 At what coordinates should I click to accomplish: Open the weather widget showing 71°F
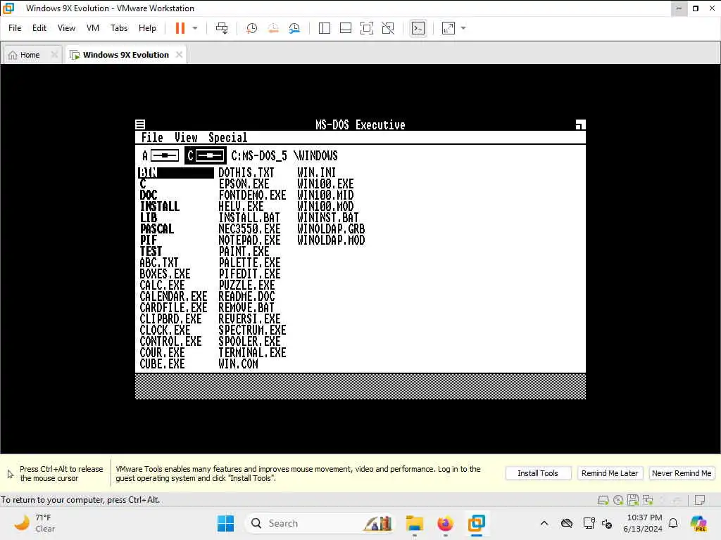pyautogui.click(x=35, y=523)
